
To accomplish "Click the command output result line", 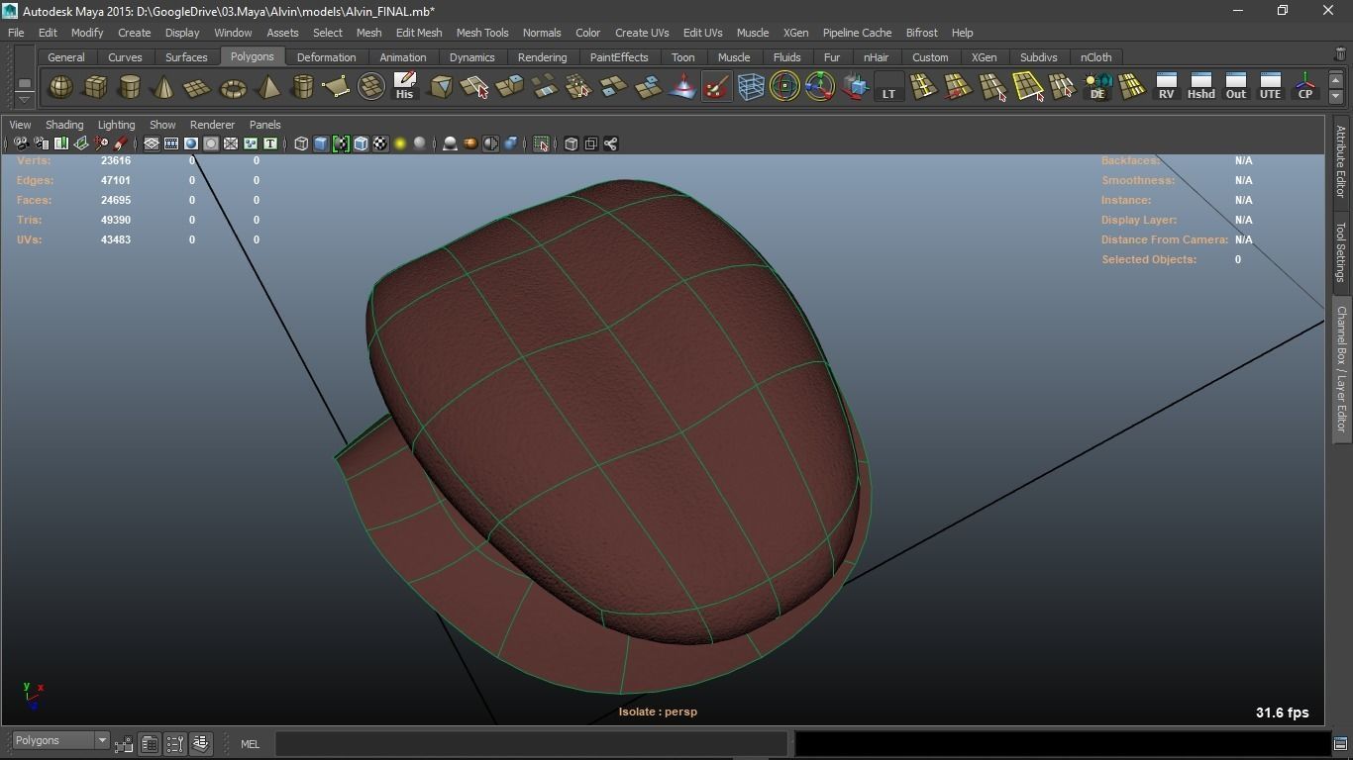I will tap(1062, 743).
